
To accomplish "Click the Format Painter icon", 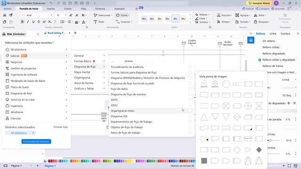I will coord(11,15).
